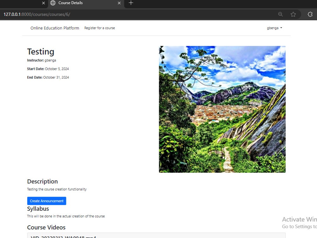Open the gbenga user dropdown menu
The image size is (317, 238).
(274, 28)
